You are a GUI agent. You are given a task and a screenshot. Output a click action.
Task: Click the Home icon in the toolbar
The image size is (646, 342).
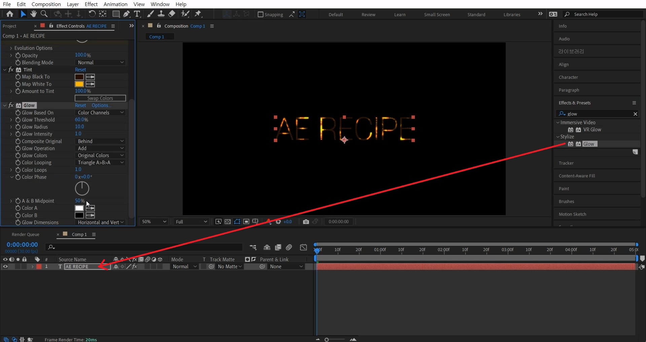point(10,14)
